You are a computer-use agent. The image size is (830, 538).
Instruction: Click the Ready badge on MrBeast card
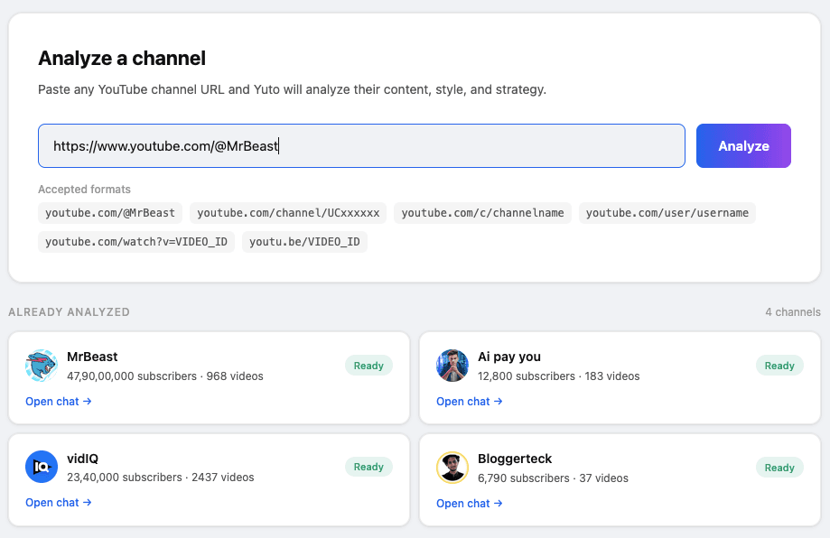[368, 366]
